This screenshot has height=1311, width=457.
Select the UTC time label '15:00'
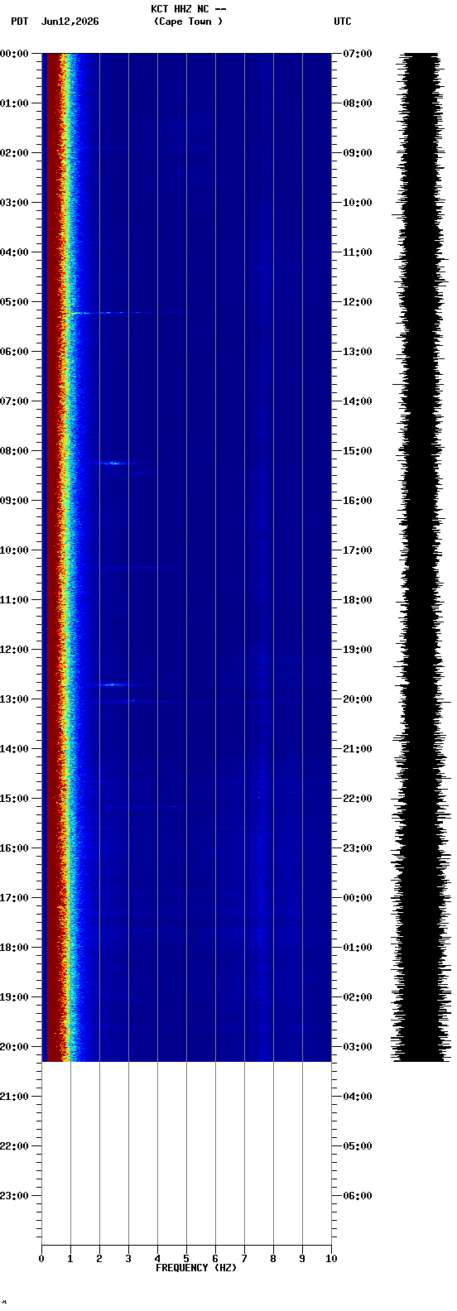click(358, 451)
